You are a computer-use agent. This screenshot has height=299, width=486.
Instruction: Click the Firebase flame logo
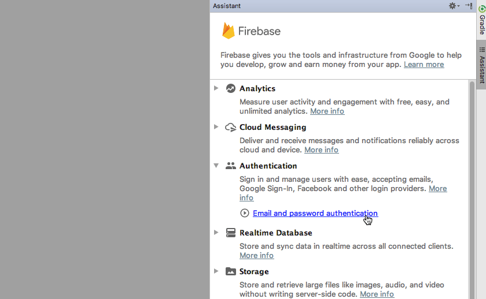point(229,31)
